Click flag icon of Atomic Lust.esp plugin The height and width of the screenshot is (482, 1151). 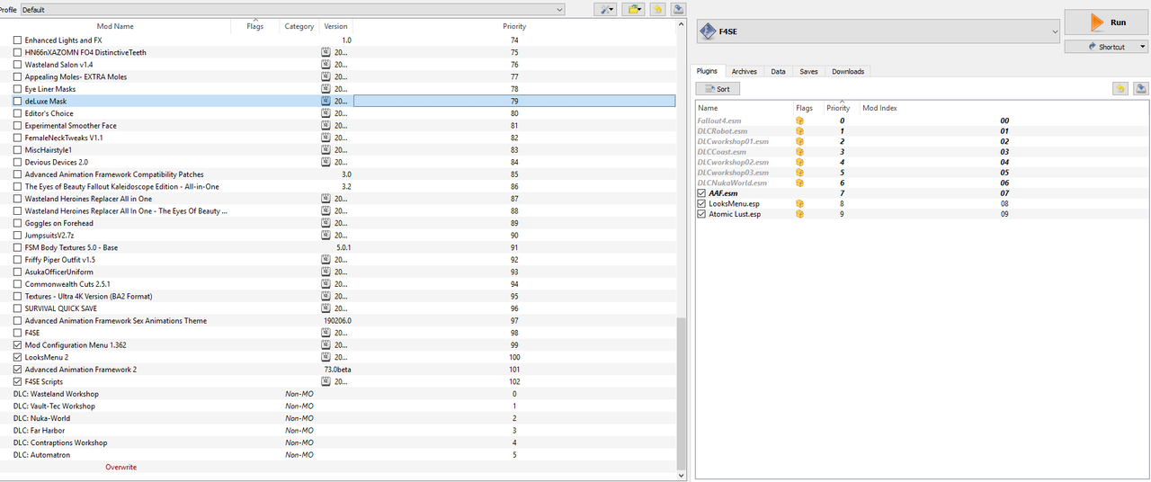coord(799,214)
